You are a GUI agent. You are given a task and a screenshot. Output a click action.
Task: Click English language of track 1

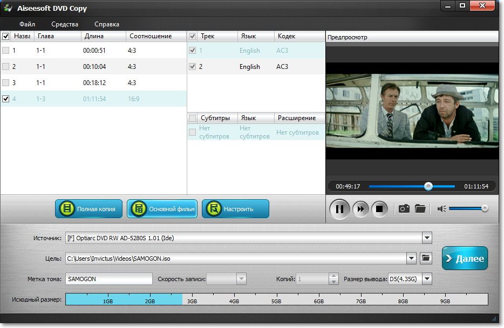[x=249, y=51]
